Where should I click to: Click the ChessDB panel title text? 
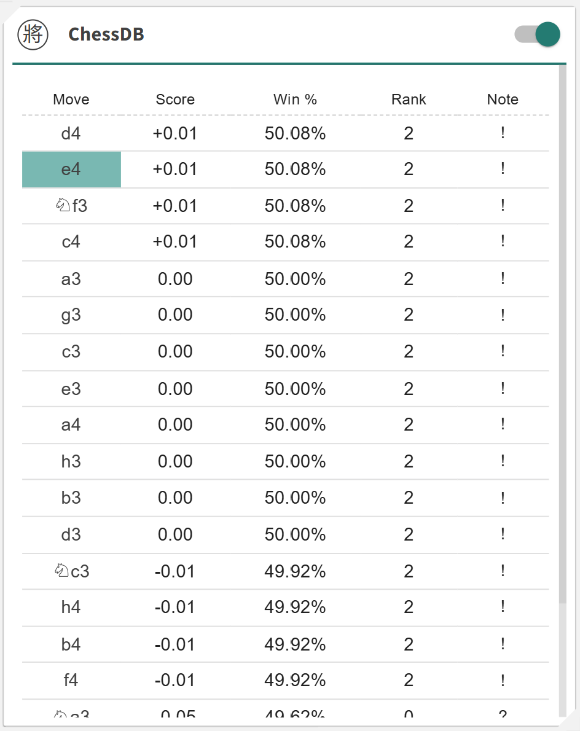pos(106,34)
